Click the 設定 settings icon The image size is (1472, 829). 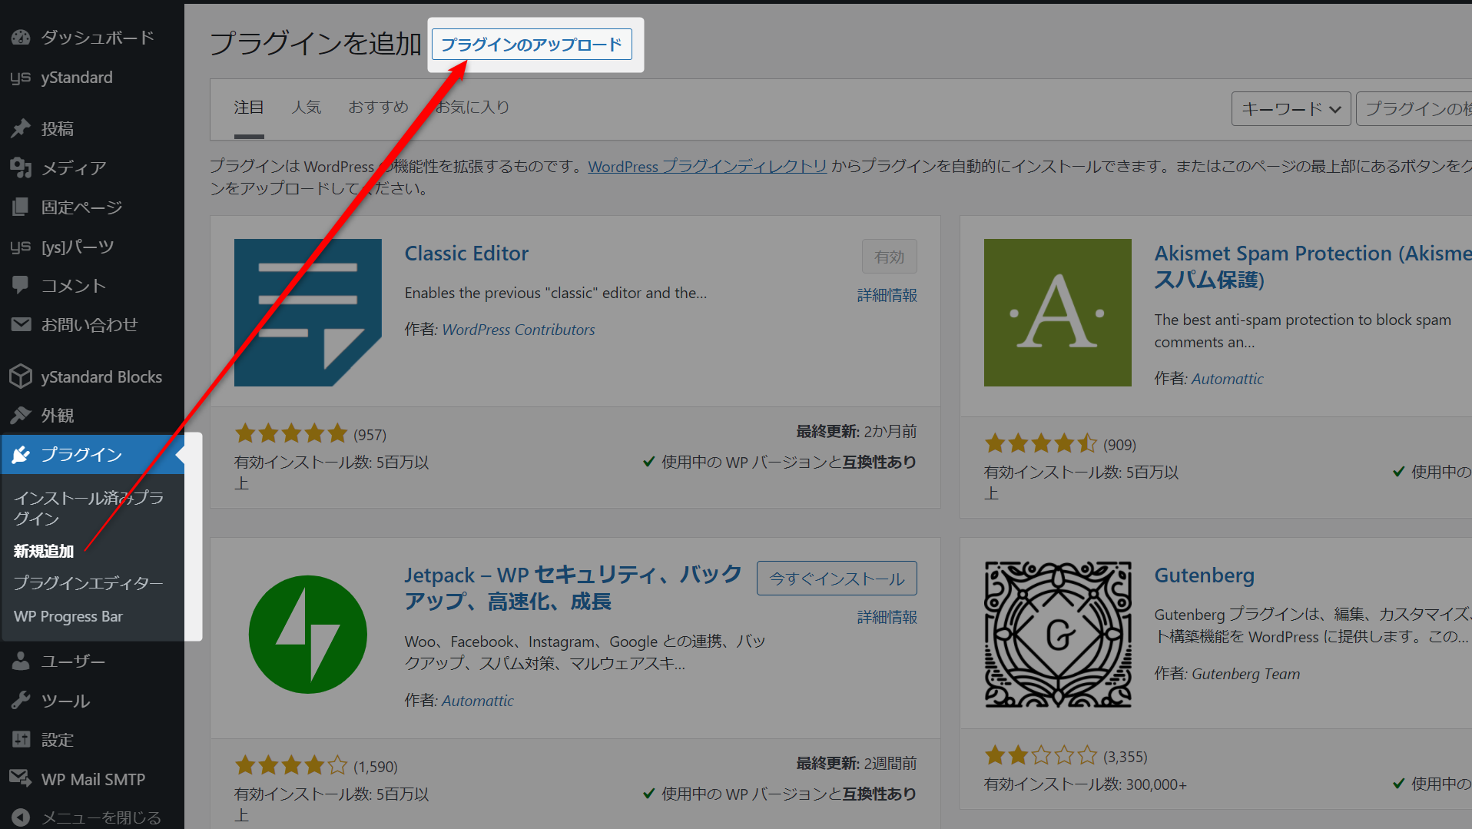pyautogui.click(x=21, y=739)
